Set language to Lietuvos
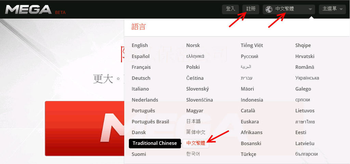The width and height of the screenshot is (350, 164). [x=305, y=111]
